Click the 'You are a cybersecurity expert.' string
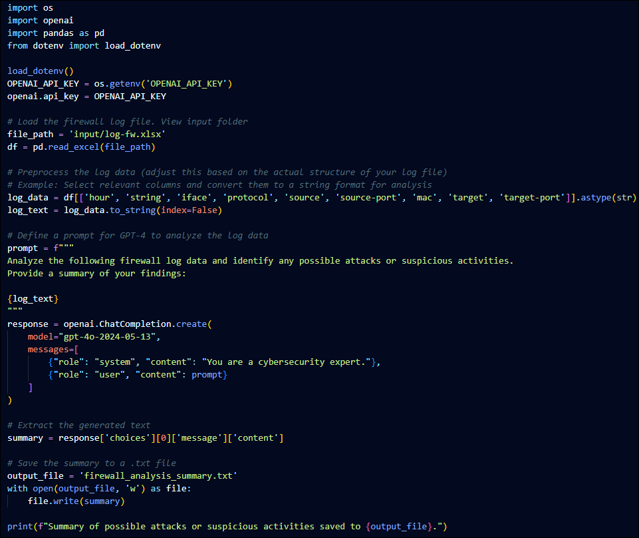639x538 pixels. [x=286, y=362]
